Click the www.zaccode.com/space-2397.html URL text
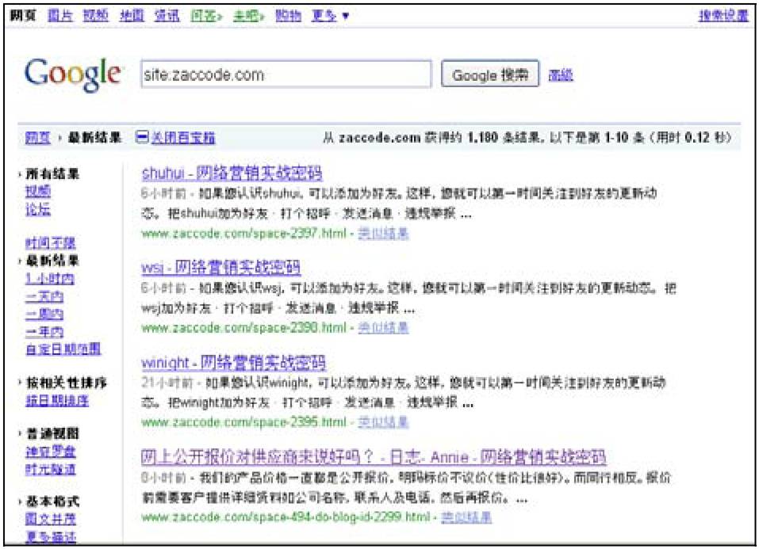Image resolution: width=759 pixels, height=549 pixels. (244, 234)
